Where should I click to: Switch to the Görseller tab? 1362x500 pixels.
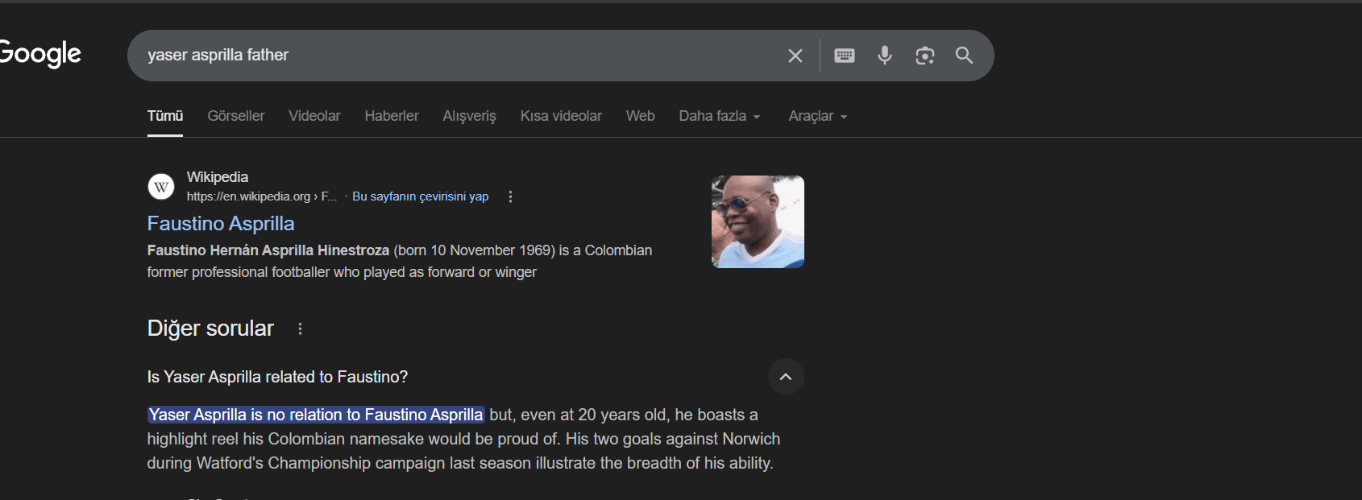point(235,116)
